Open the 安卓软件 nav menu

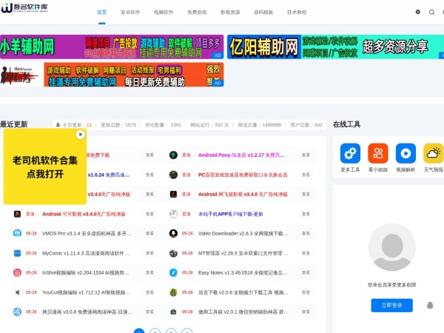click(x=130, y=12)
